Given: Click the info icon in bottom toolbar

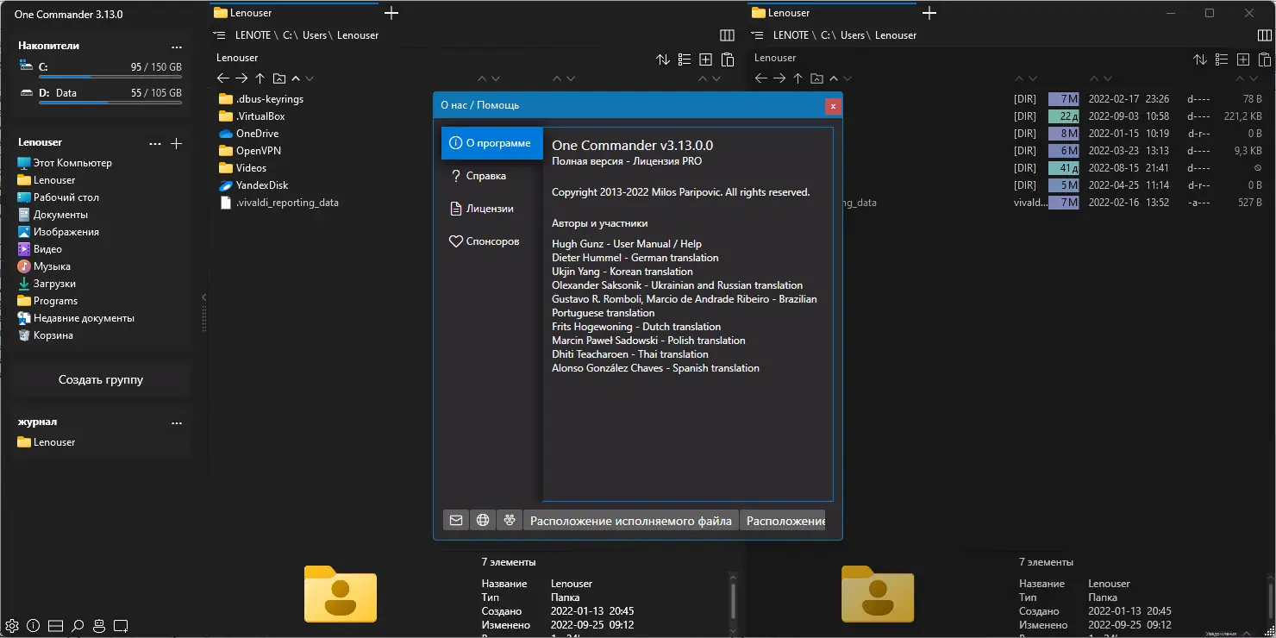Looking at the screenshot, I should (x=33, y=626).
